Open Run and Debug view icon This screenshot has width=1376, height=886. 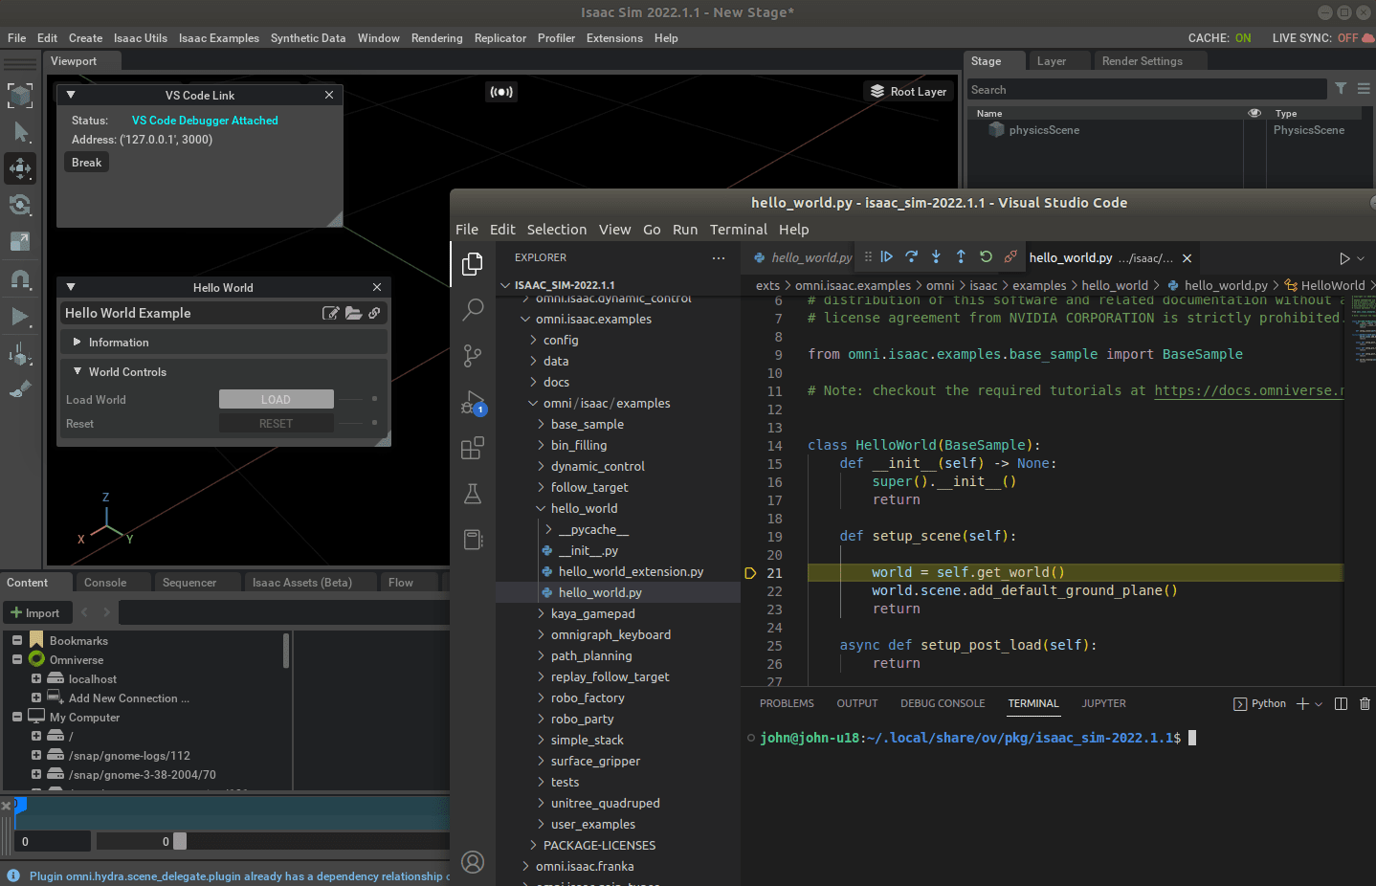click(473, 402)
